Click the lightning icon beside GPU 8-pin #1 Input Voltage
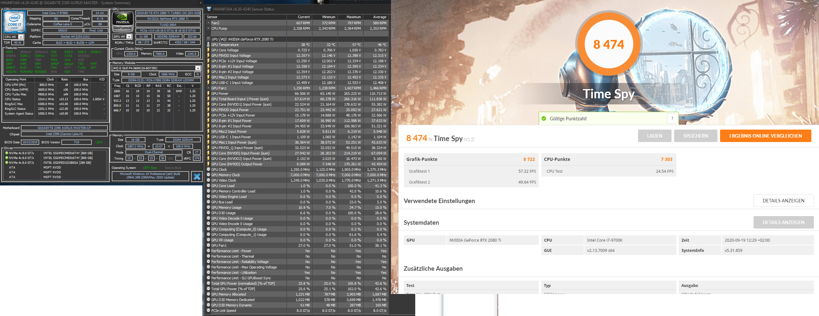 tap(208, 66)
